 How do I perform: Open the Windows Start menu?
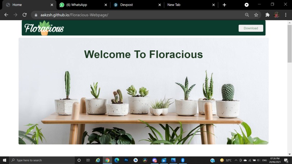point(4,160)
